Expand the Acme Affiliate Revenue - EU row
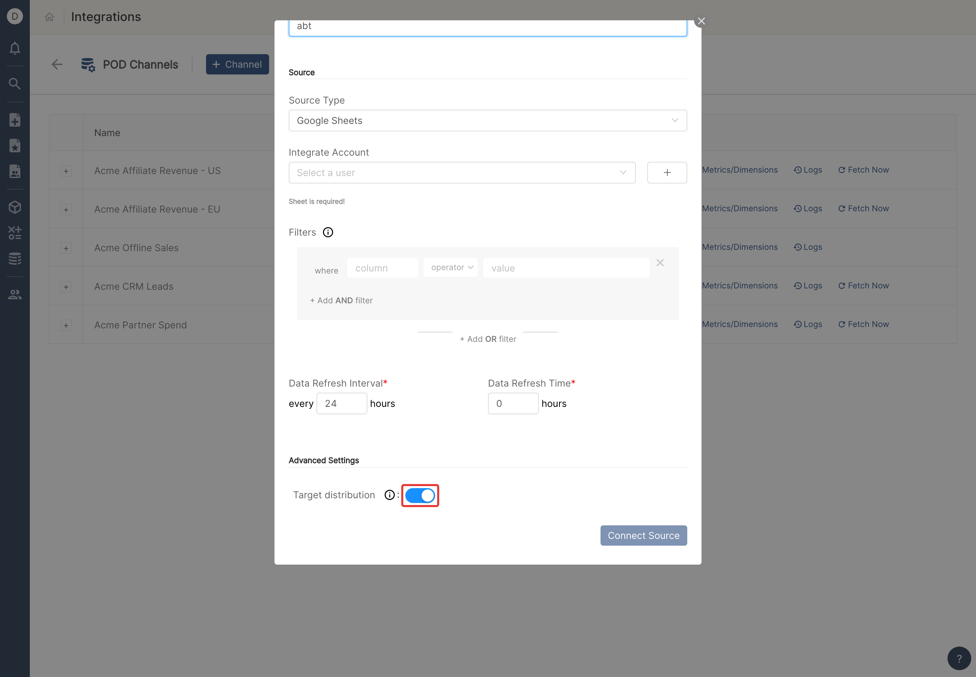 (66, 210)
